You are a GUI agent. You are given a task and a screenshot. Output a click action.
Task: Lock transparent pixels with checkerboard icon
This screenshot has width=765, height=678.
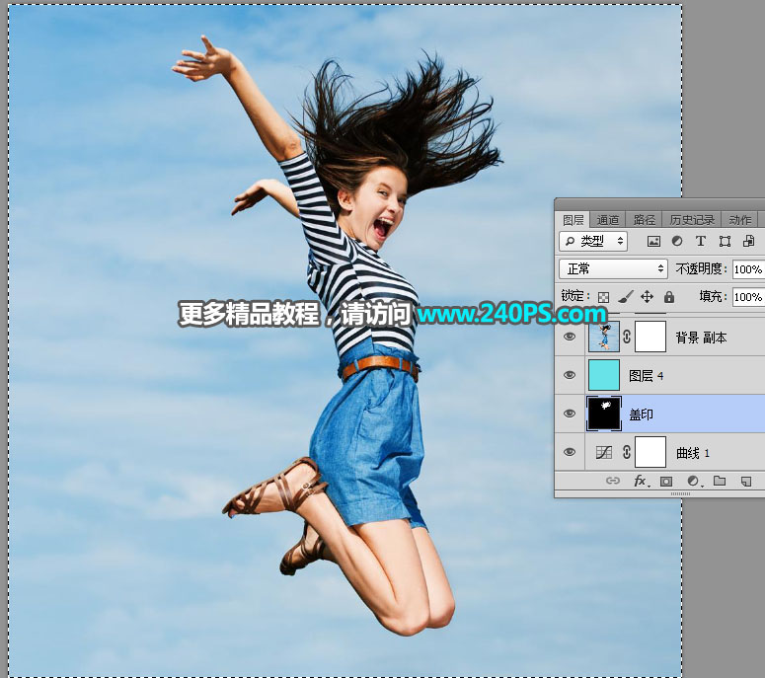[x=603, y=296]
